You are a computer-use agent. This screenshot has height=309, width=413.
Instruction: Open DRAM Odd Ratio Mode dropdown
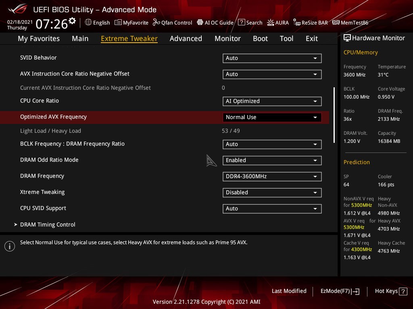[272, 160]
